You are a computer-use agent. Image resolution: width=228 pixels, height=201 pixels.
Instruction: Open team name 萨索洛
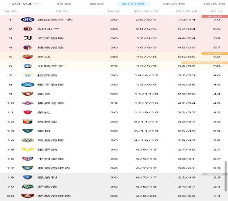(x=47, y=187)
